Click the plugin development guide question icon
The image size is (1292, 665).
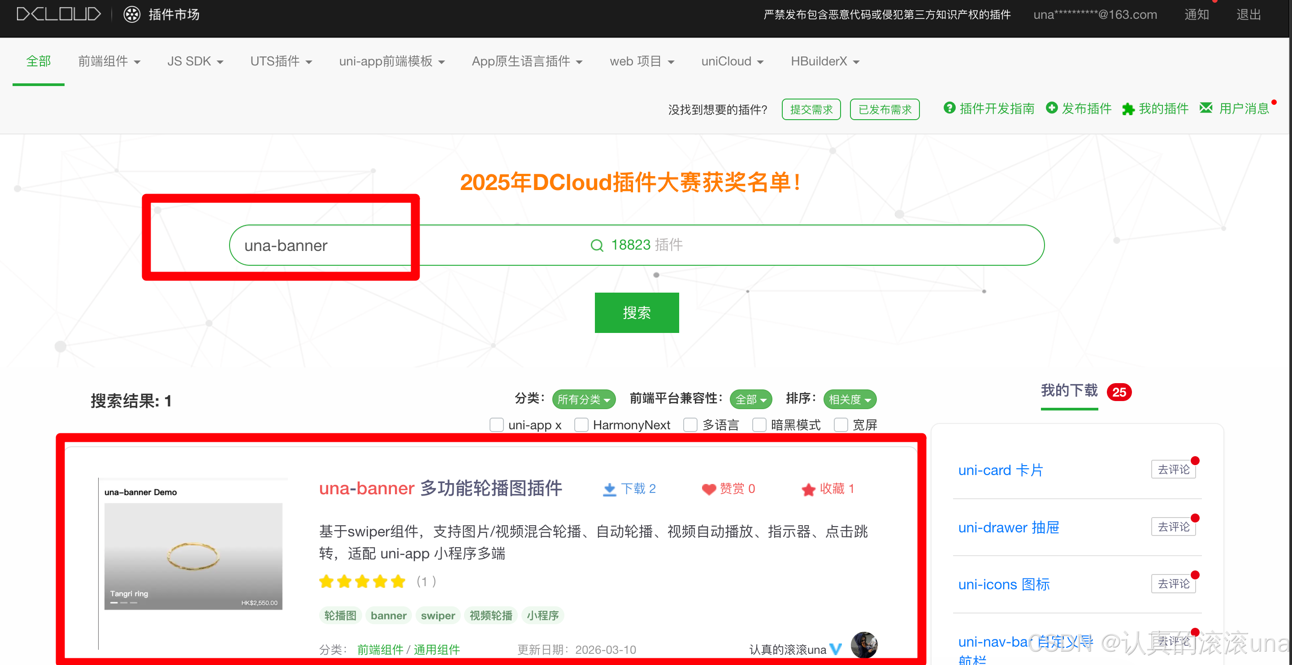[x=949, y=108]
